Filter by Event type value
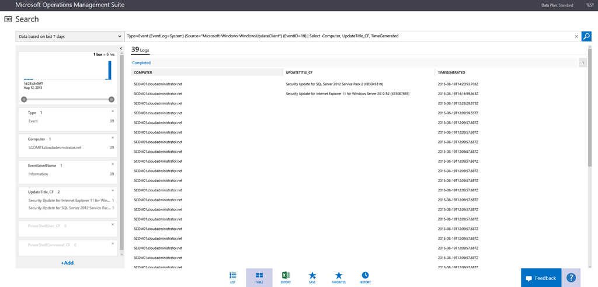 click(x=33, y=121)
